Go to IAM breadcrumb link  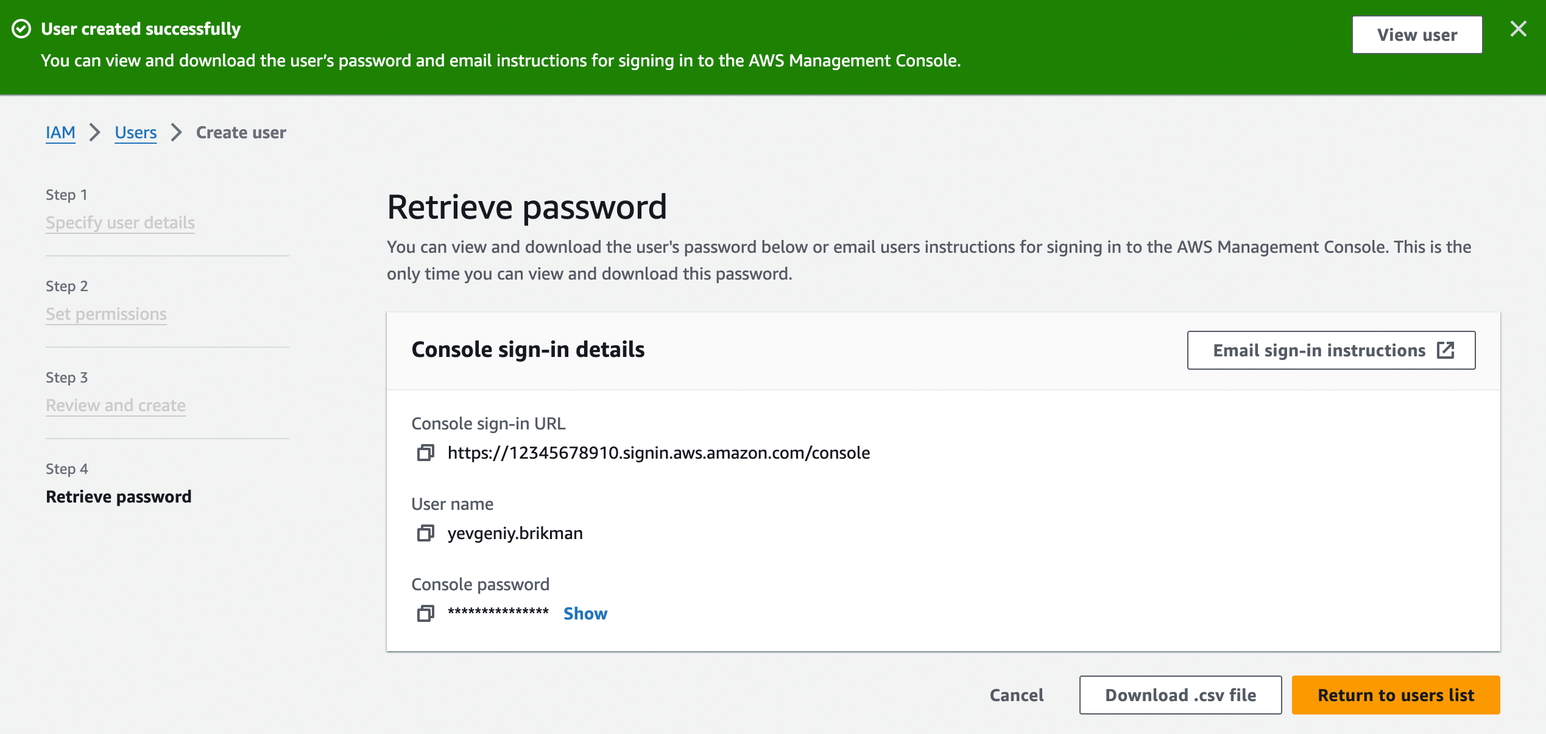(x=60, y=132)
